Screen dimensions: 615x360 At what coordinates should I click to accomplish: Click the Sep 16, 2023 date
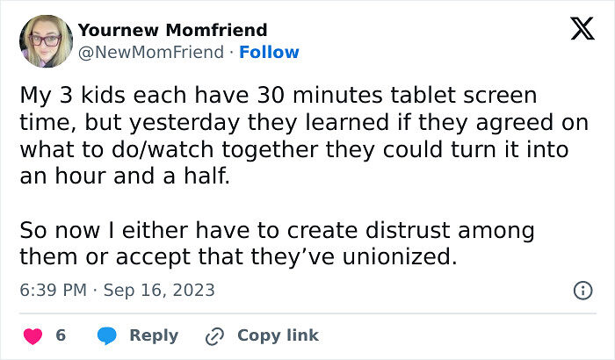(x=159, y=291)
